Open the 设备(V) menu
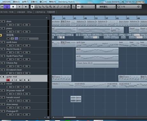Image resolution: width=147 pixels, height=121 pixels. click(34, 2)
